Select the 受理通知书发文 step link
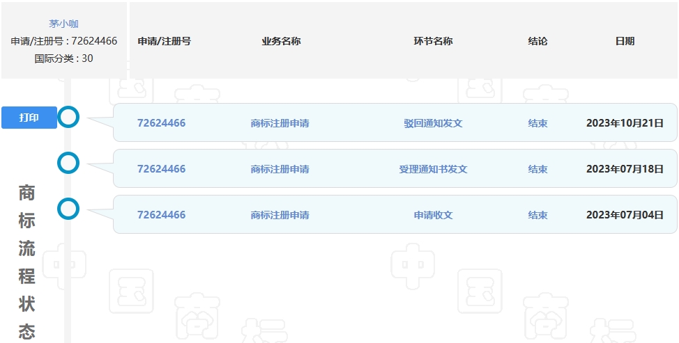 click(433, 169)
